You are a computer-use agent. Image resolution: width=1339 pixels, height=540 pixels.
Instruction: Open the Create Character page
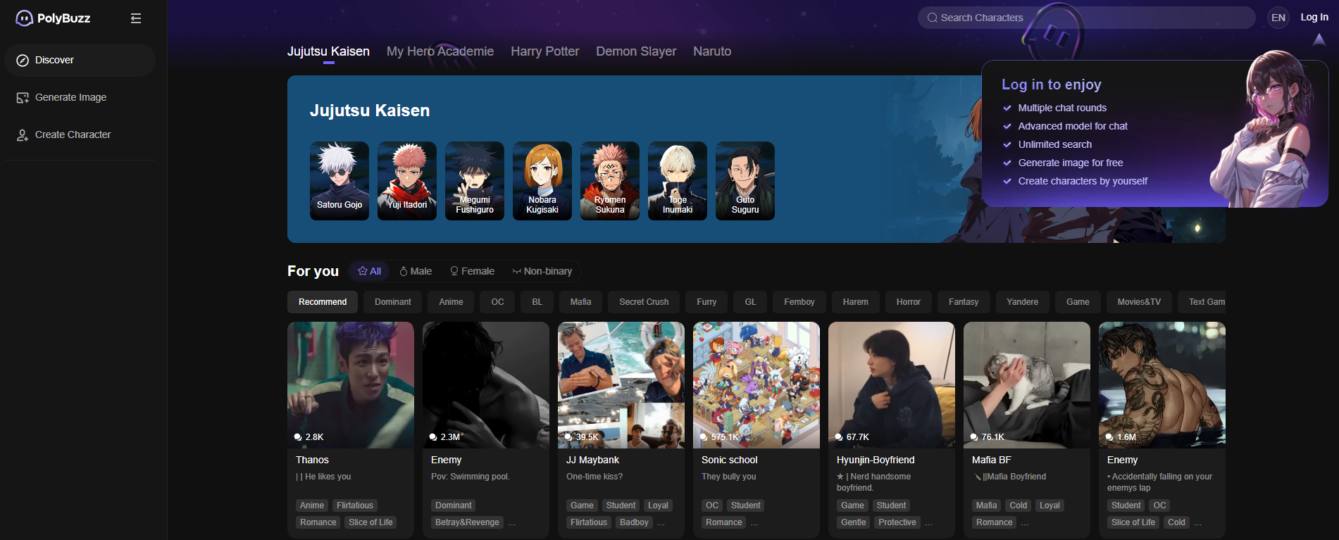73,135
